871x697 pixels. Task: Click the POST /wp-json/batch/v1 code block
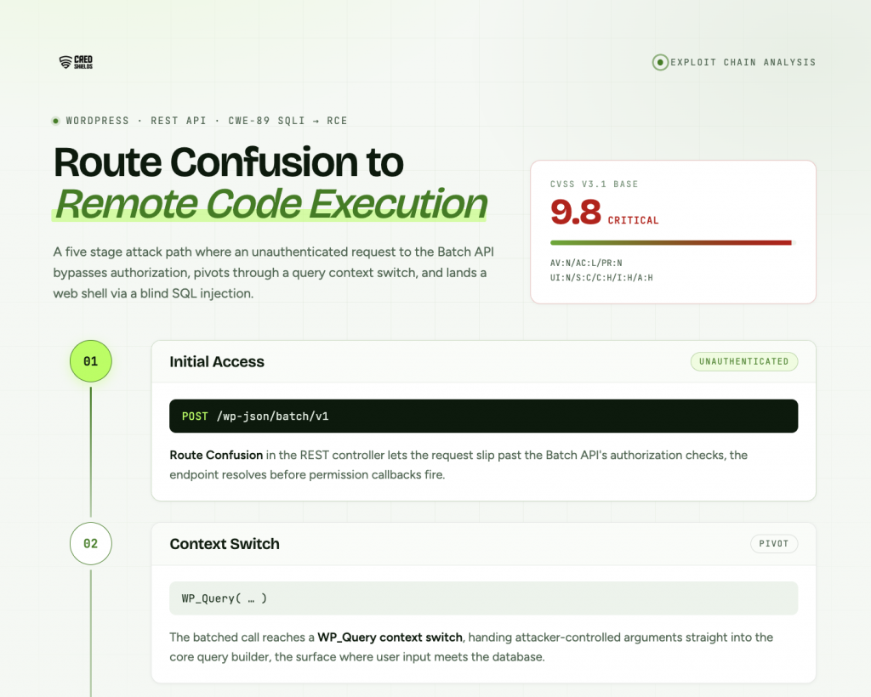(x=483, y=416)
